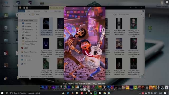Start slideshow with the viewer play button
This screenshot has height=95, width=169.
pyautogui.click(x=84, y=89)
